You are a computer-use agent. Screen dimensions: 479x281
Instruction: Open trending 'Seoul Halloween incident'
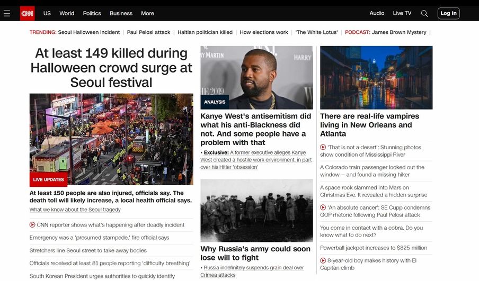pos(89,32)
